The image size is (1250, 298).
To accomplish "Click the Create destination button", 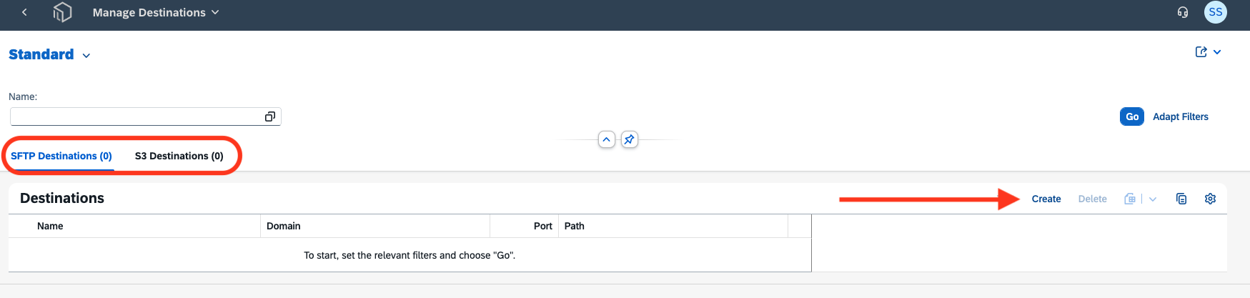I will click(1046, 199).
